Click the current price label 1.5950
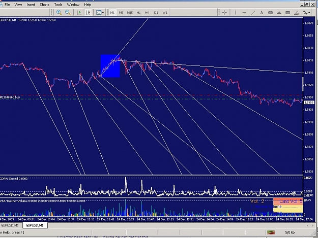This screenshot has width=318, height=238. [309, 103]
